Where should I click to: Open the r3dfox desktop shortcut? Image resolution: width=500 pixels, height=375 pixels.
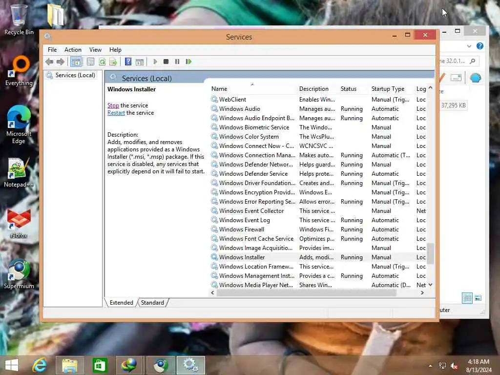pos(19,224)
